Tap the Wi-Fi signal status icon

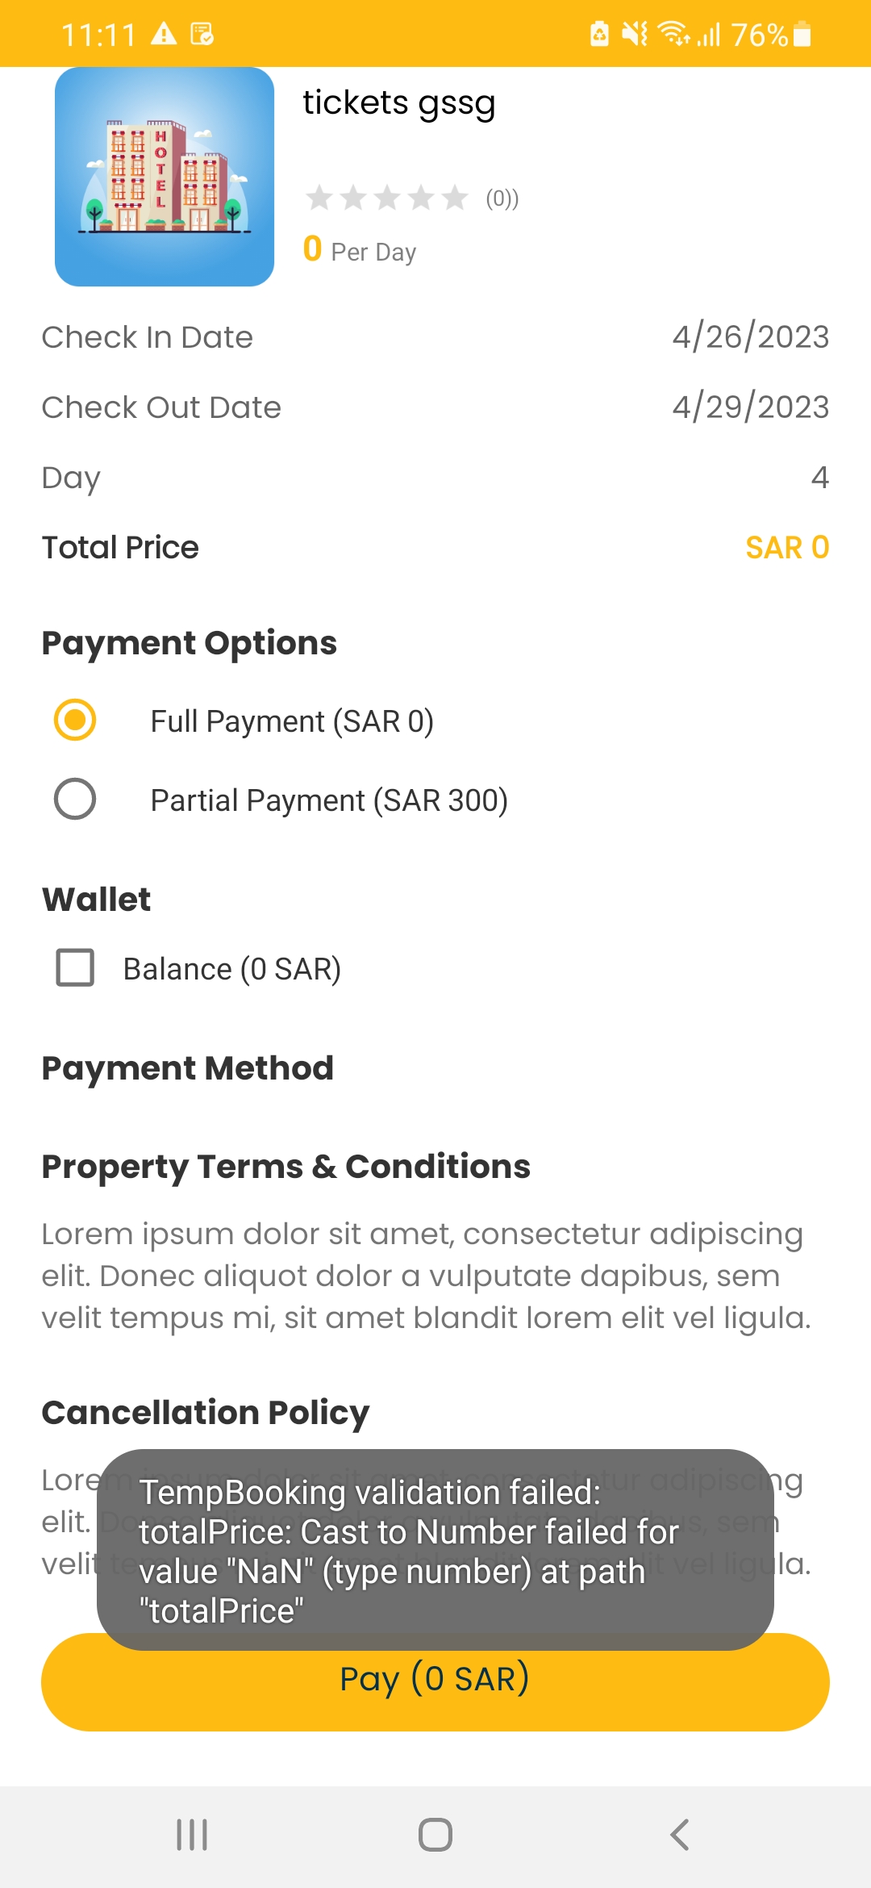point(673,34)
